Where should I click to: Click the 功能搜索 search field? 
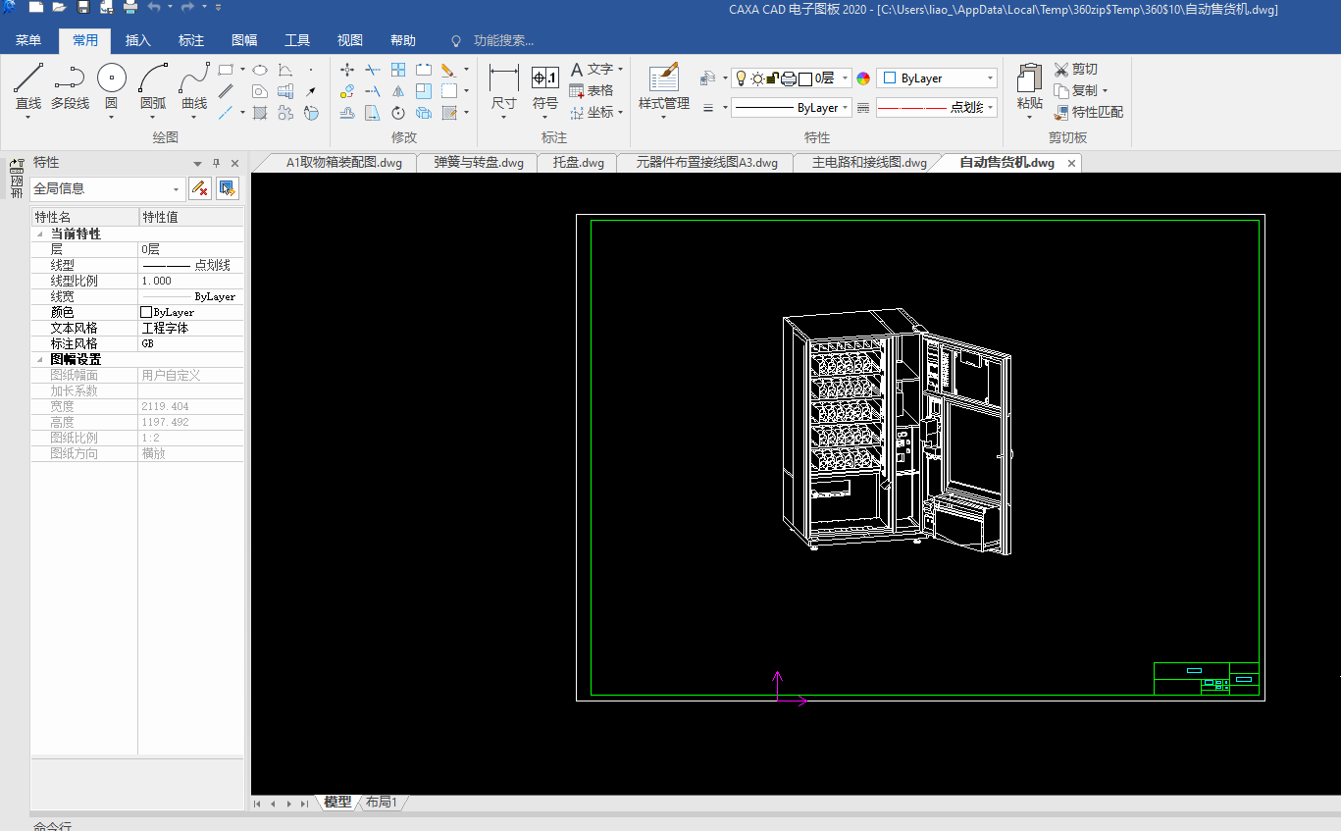click(x=503, y=40)
